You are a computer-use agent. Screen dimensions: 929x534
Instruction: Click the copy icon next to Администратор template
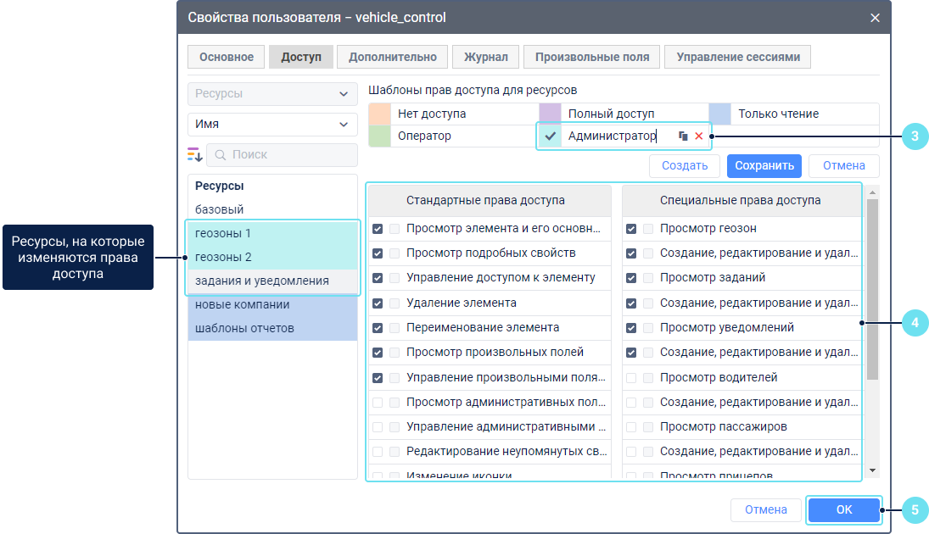683,136
